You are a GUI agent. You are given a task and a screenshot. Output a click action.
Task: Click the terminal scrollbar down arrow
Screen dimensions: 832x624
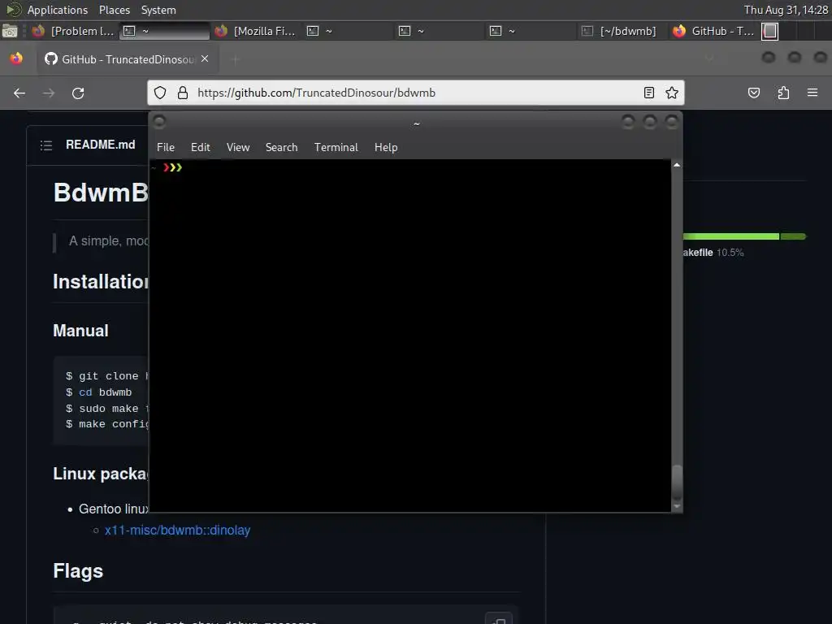[x=677, y=507]
